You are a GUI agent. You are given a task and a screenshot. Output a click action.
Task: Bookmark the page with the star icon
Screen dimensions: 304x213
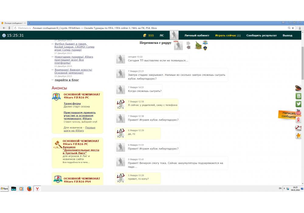pos(293,28)
